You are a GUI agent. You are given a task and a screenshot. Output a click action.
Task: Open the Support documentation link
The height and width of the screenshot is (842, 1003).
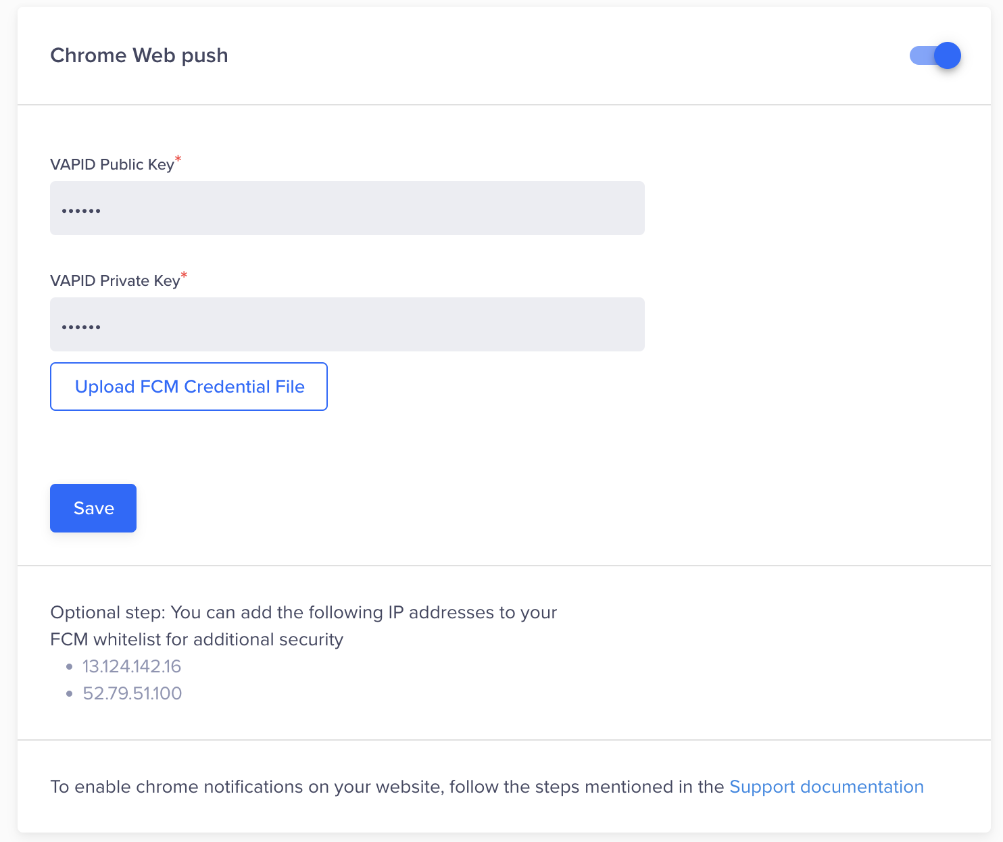click(827, 787)
